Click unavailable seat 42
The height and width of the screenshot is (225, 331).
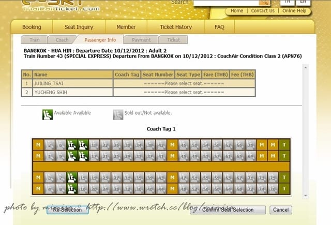(161, 145)
